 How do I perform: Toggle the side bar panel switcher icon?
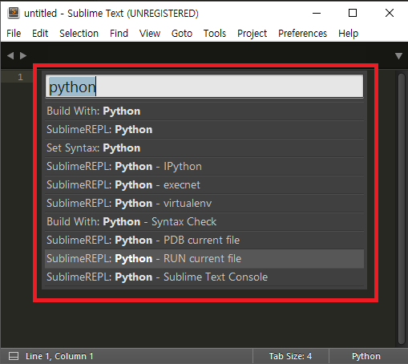14,356
